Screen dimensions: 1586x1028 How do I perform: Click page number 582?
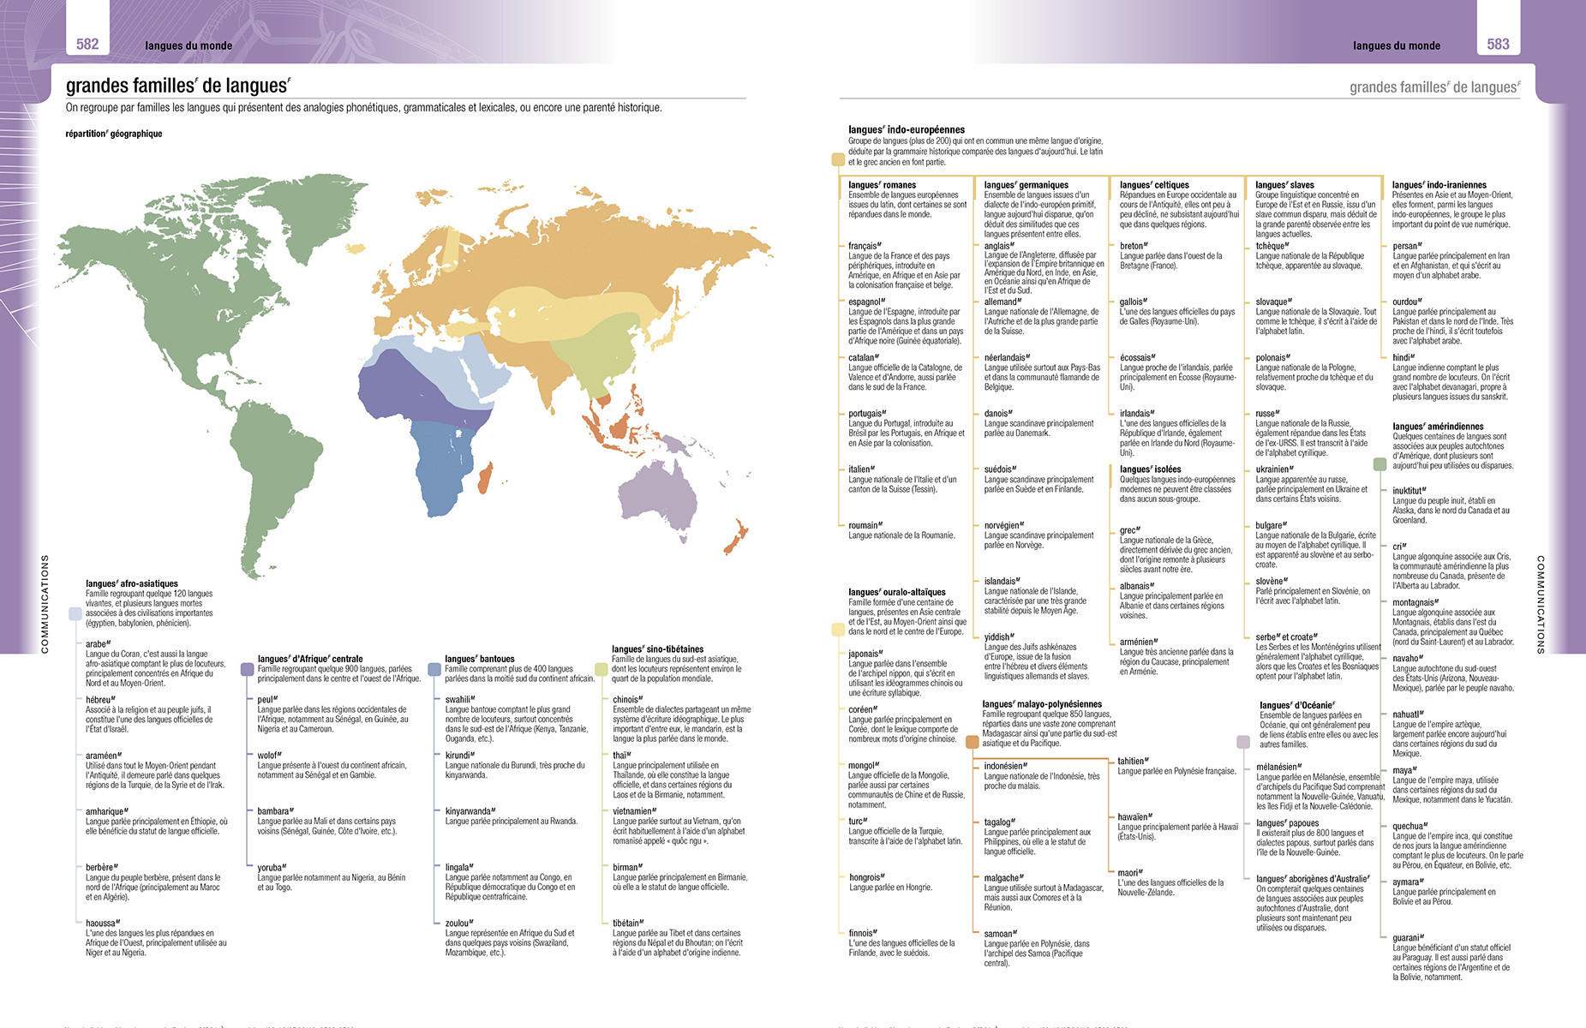(x=87, y=45)
